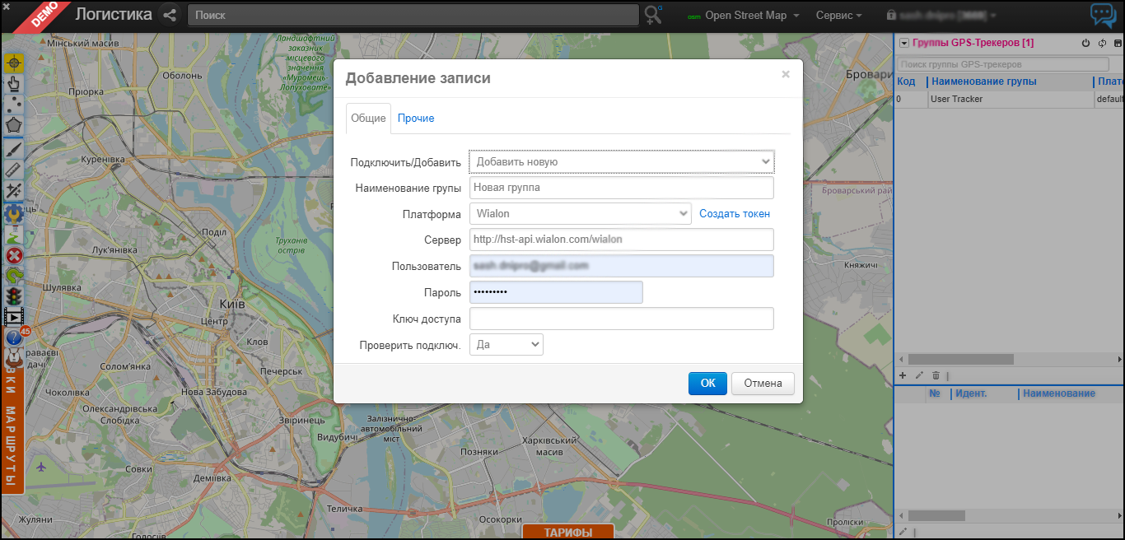
Task: Click the main Поиск search bar
Action: click(413, 15)
